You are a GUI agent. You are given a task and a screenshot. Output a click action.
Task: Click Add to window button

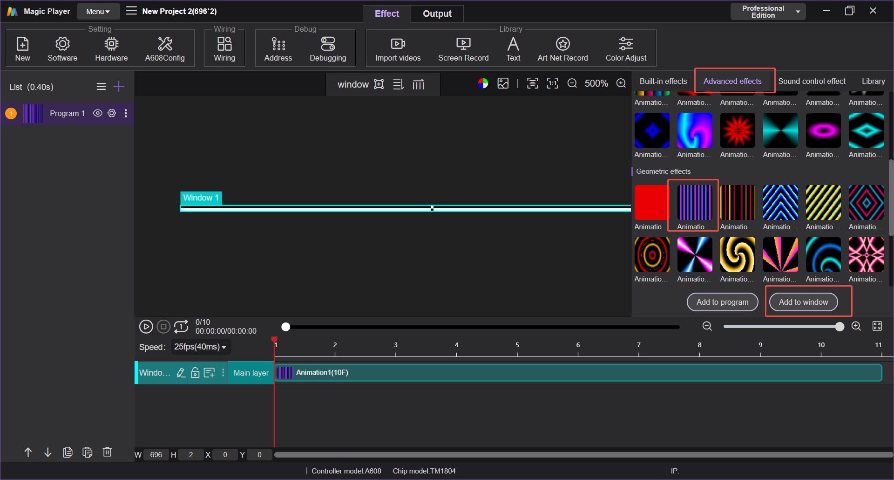[804, 302]
